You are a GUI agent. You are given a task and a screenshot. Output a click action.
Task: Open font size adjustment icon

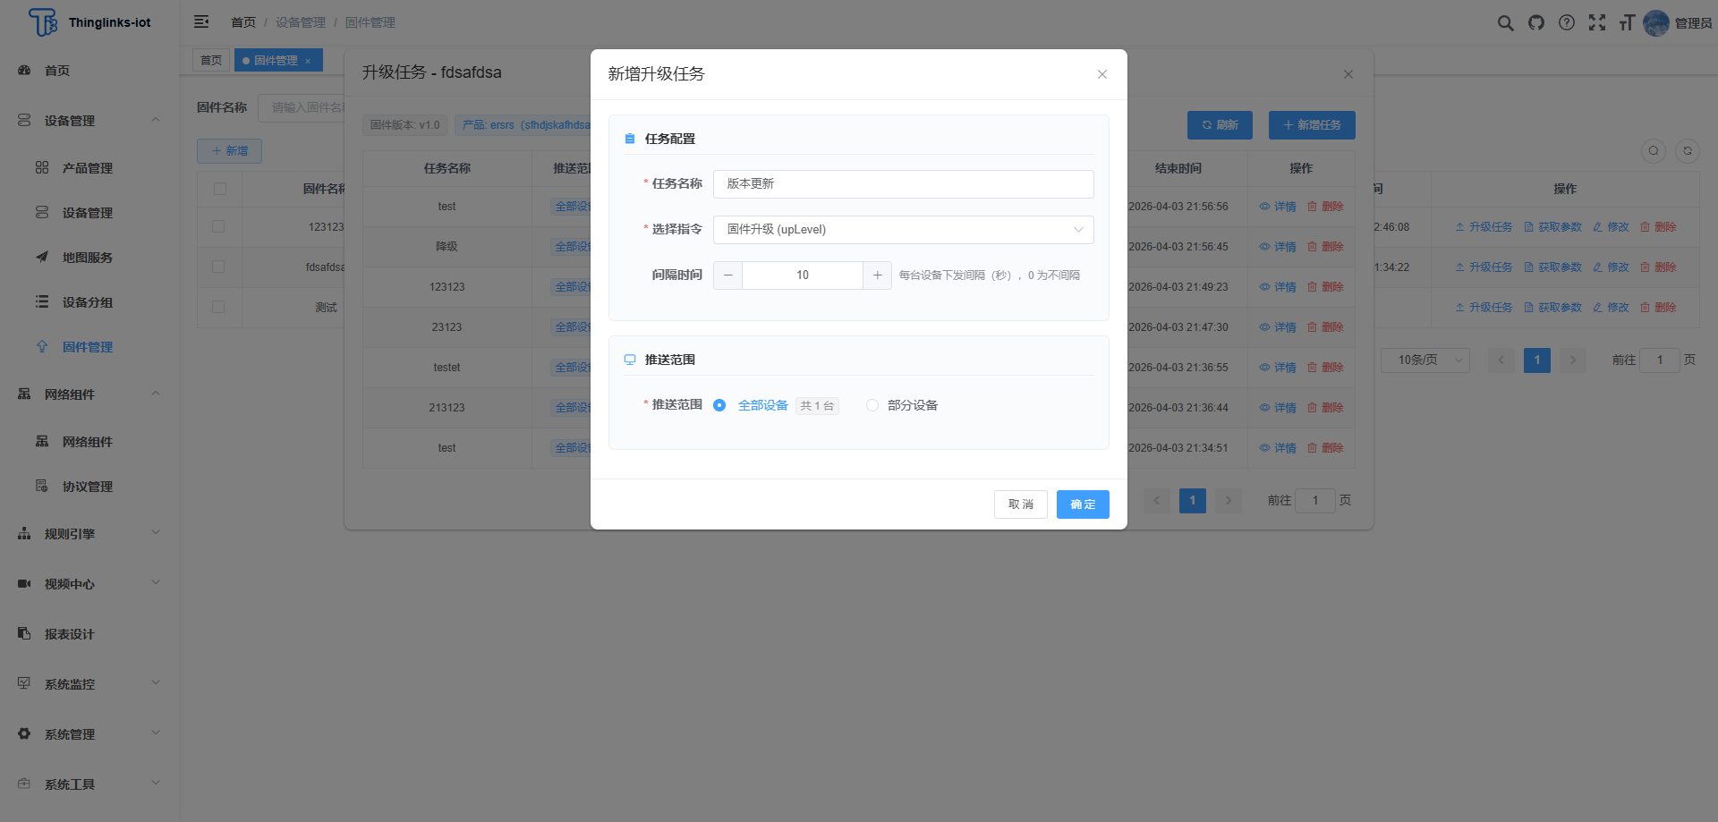[x=1626, y=23]
